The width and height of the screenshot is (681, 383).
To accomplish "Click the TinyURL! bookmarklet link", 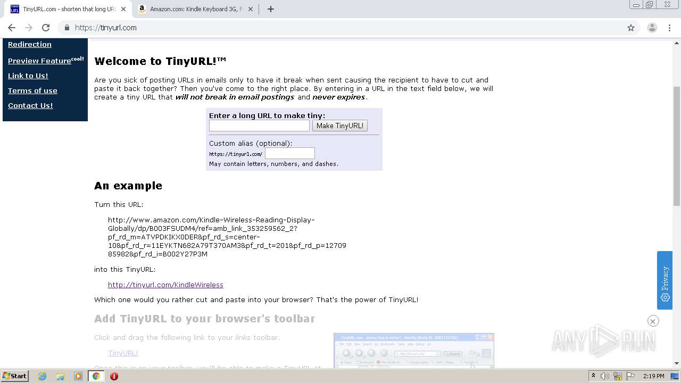I will [x=123, y=353].
